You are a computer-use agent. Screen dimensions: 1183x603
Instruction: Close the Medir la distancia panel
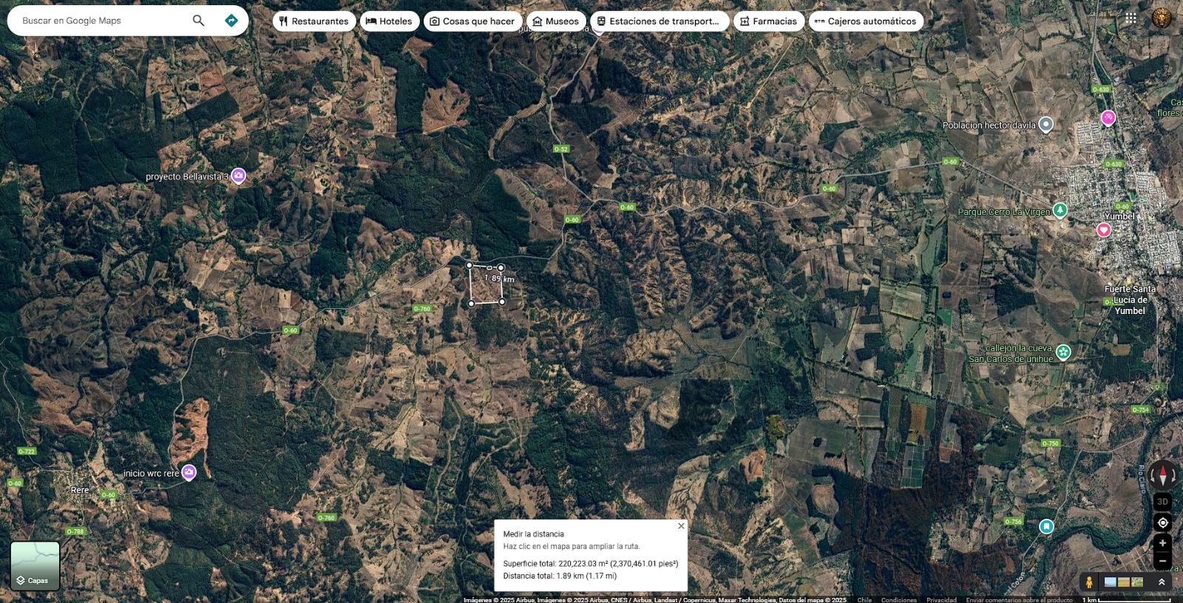tap(681, 526)
